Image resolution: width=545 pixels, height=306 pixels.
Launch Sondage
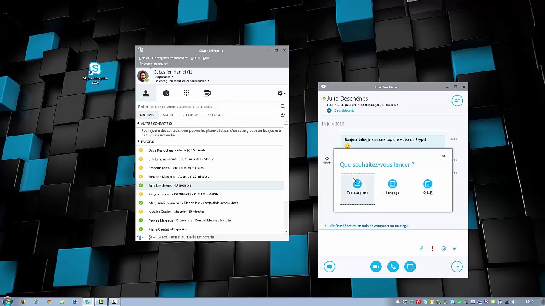coord(393,187)
